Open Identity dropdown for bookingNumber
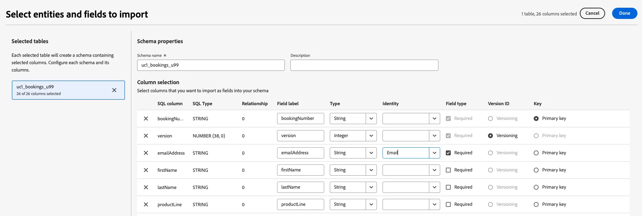The height and width of the screenshot is (216, 642). point(435,119)
